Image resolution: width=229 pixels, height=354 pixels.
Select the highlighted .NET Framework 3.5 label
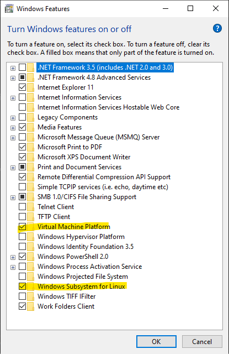pos(105,67)
